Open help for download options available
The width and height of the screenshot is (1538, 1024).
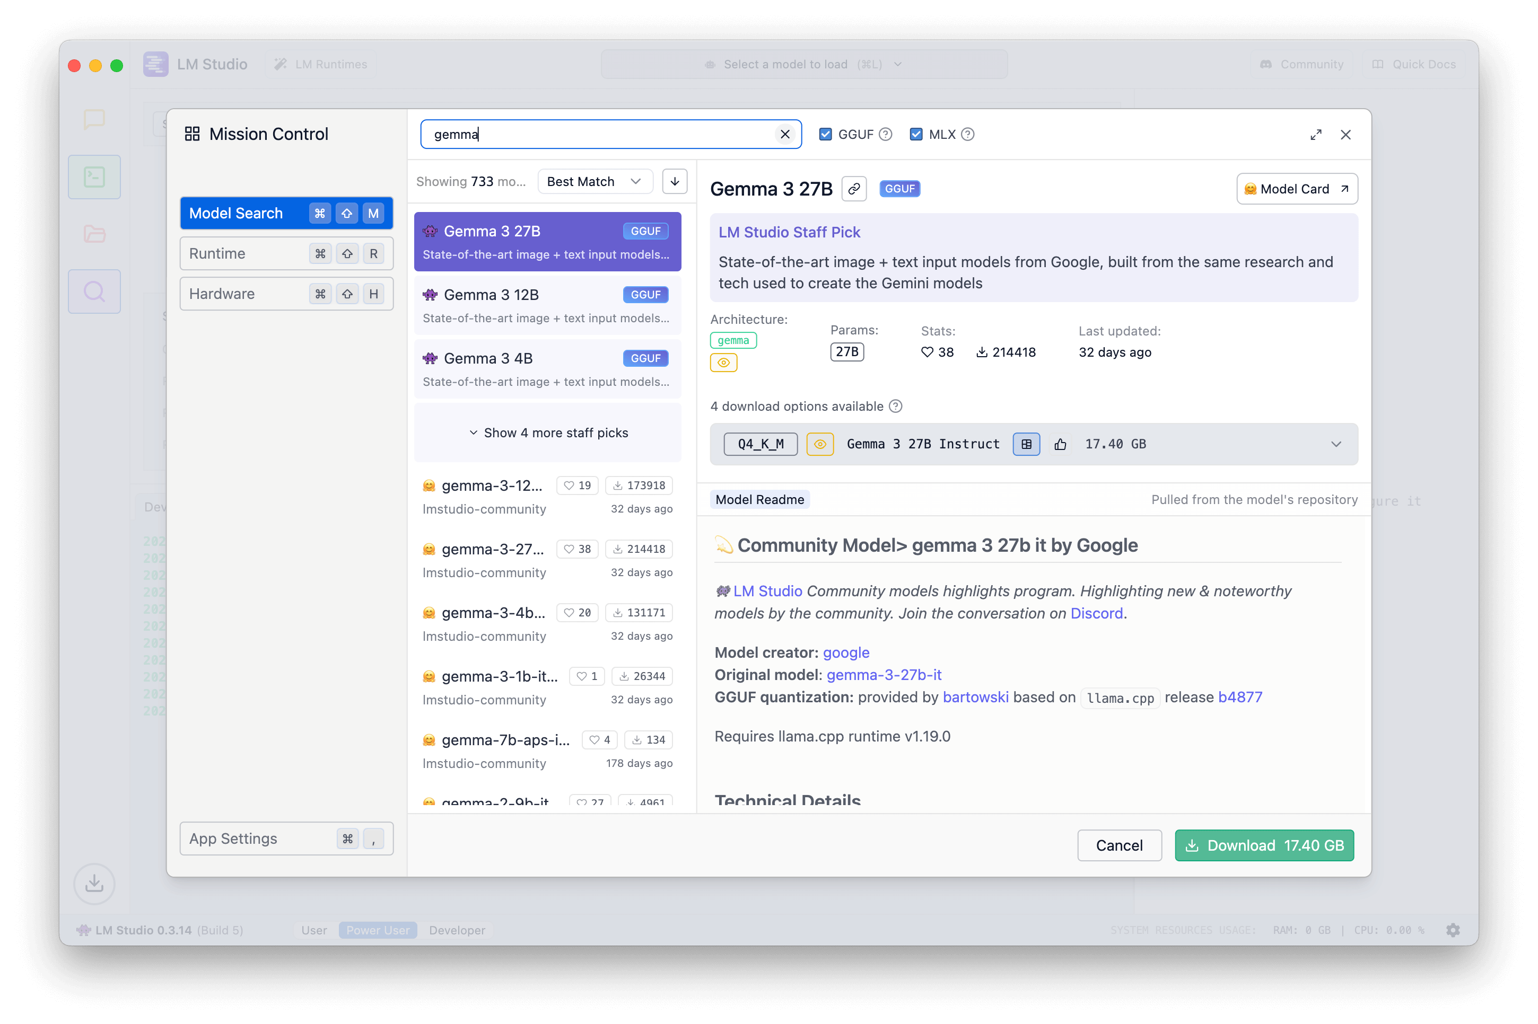pos(896,406)
